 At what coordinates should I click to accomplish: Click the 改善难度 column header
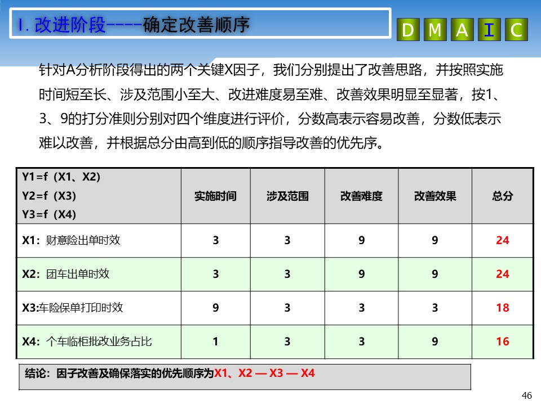[x=361, y=196]
